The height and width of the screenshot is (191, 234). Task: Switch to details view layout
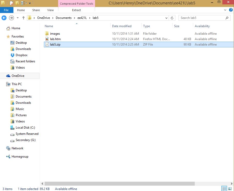click(x=224, y=189)
